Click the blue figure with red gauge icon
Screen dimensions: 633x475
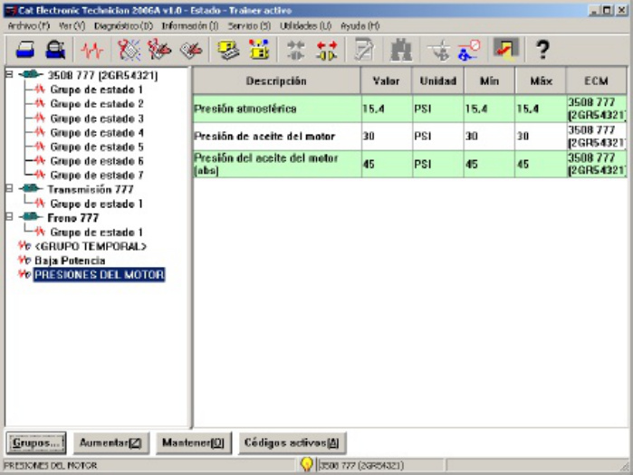point(469,51)
